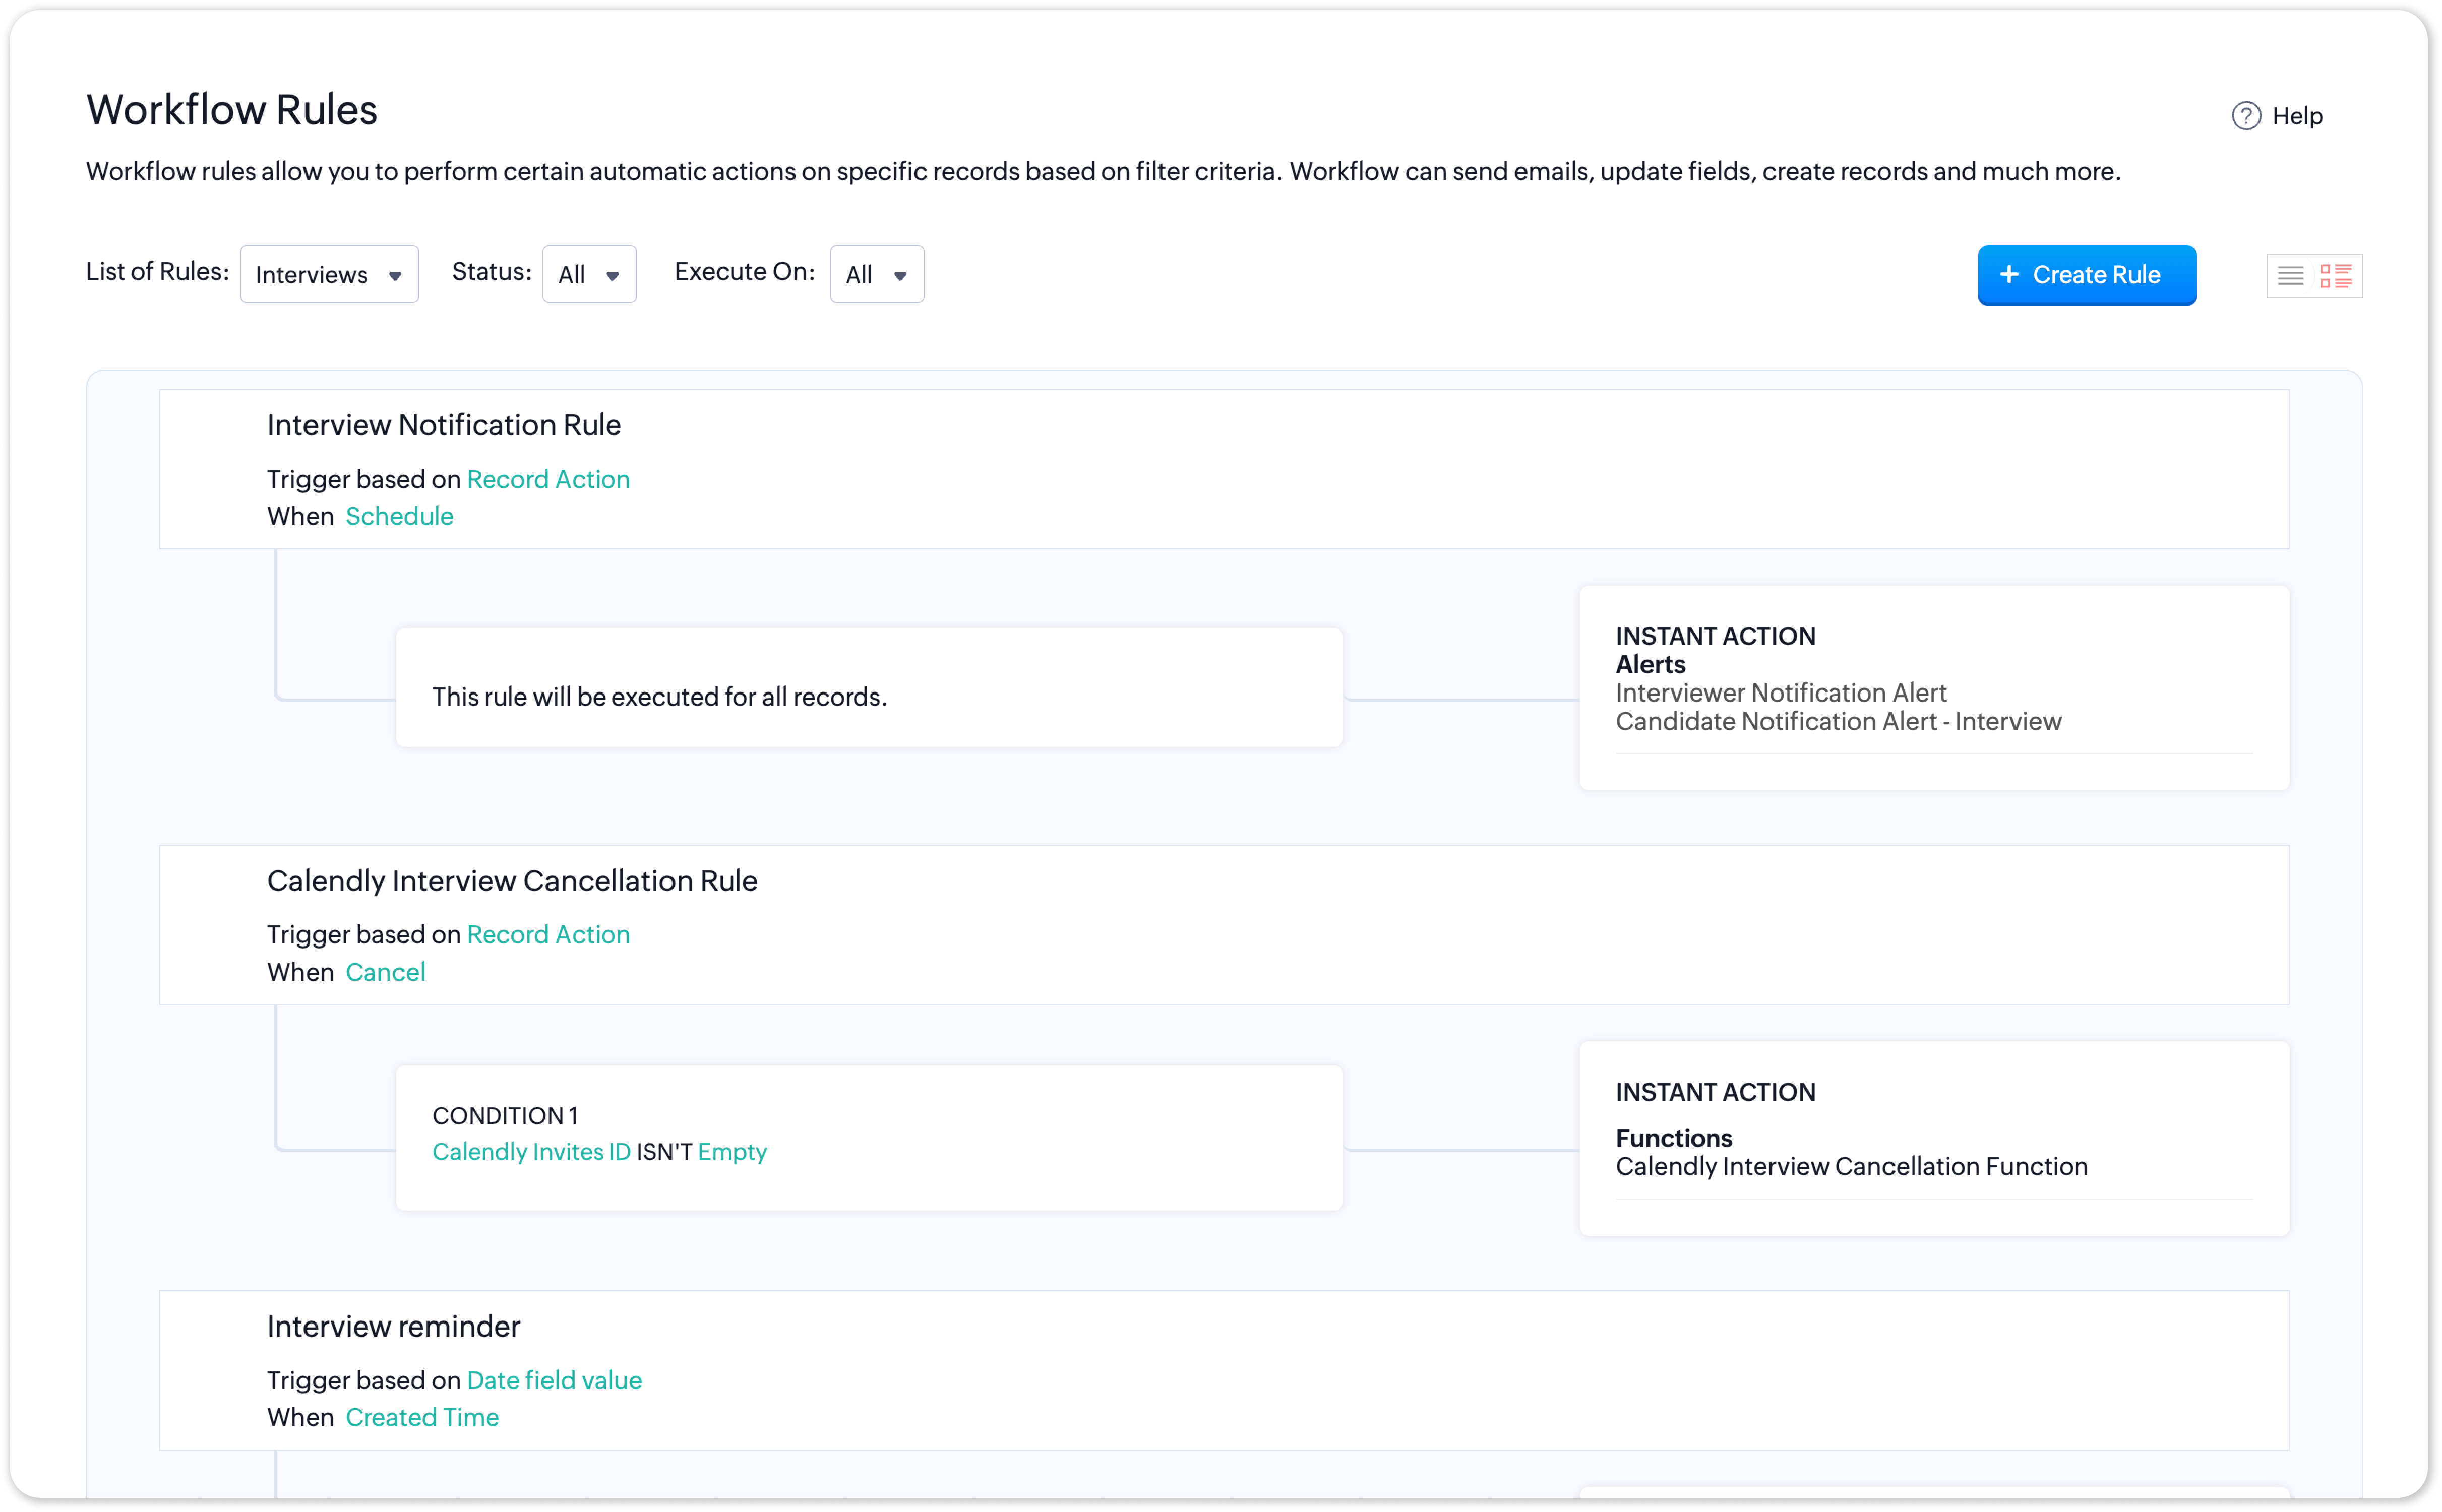Image resolution: width=2442 pixels, height=1512 pixels.
Task: Open the Interview Notification Rule title
Action: (x=444, y=425)
